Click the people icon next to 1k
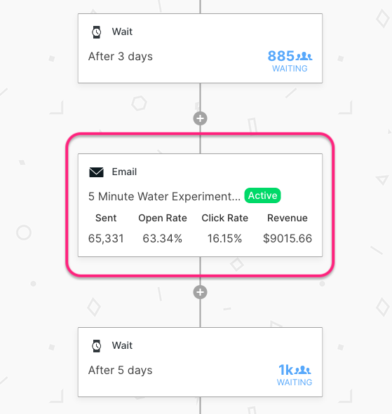Screen dimensions: 392x414 tap(303, 370)
